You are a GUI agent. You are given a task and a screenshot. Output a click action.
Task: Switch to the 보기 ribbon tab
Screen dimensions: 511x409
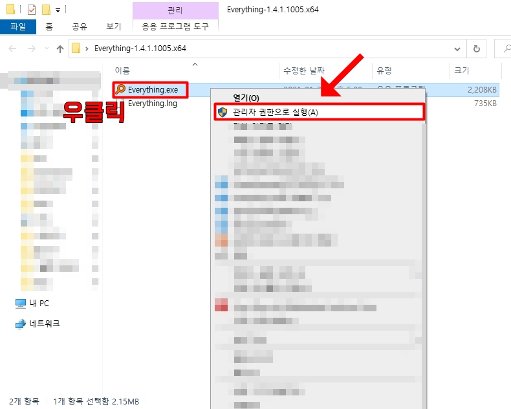click(113, 27)
